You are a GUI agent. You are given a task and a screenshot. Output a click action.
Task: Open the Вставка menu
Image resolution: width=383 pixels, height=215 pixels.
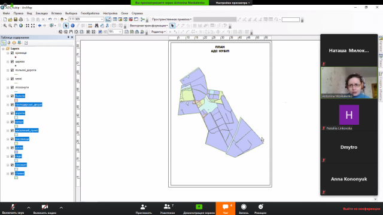click(x=56, y=13)
